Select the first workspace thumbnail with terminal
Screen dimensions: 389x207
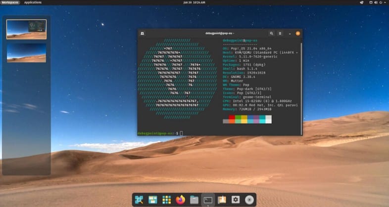[x=26, y=30]
